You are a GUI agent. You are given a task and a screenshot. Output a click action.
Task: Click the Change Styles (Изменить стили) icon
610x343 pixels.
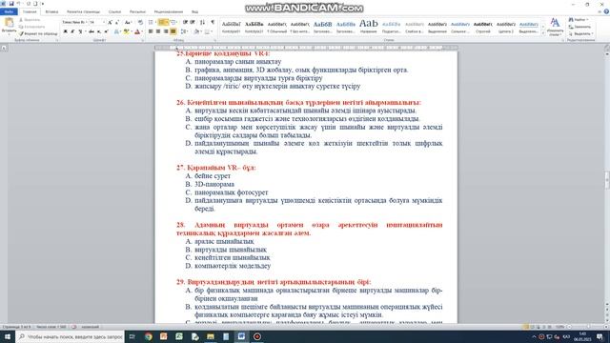[x=555, y=27]
